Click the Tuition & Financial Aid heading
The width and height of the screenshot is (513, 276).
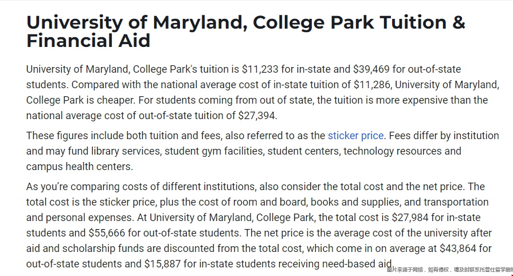(246, 31)
